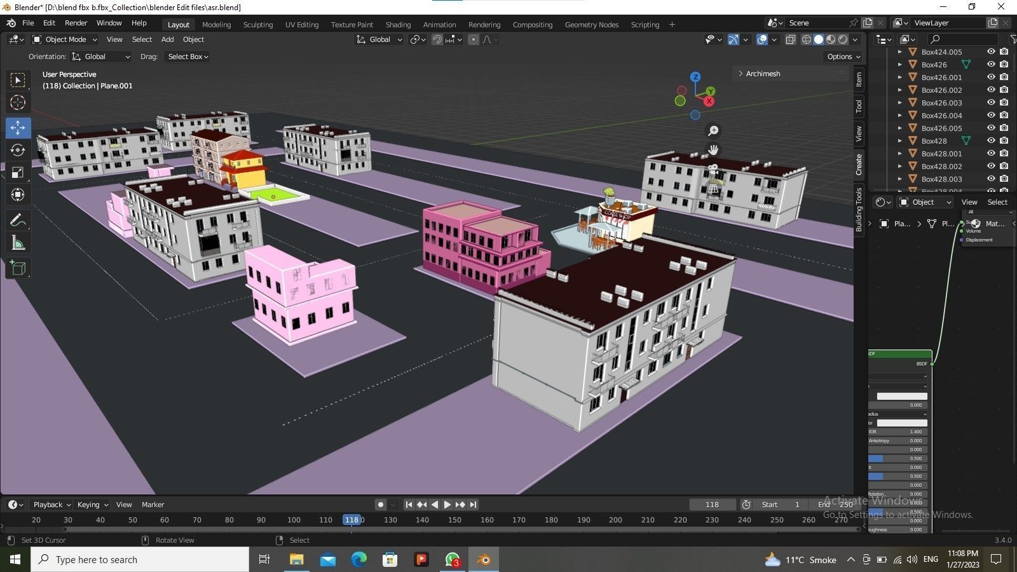Switch to rendered viewport shading

[x=843, y=39]
